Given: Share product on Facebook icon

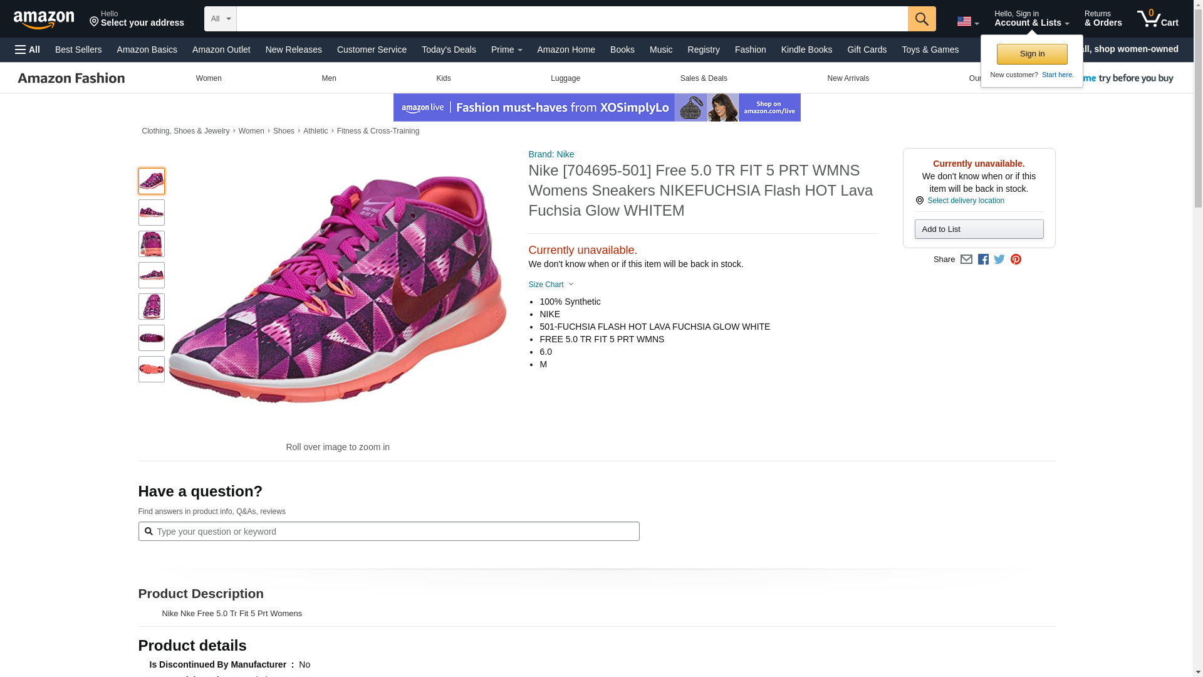Looking at the screenshot, I should pyautogui.click(x=983, y=260).
